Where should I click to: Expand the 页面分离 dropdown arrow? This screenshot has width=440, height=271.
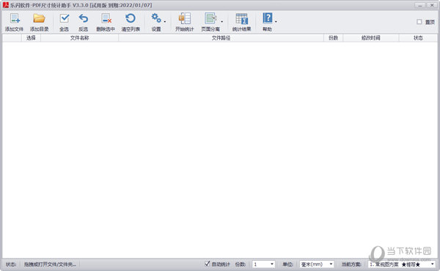222,21
